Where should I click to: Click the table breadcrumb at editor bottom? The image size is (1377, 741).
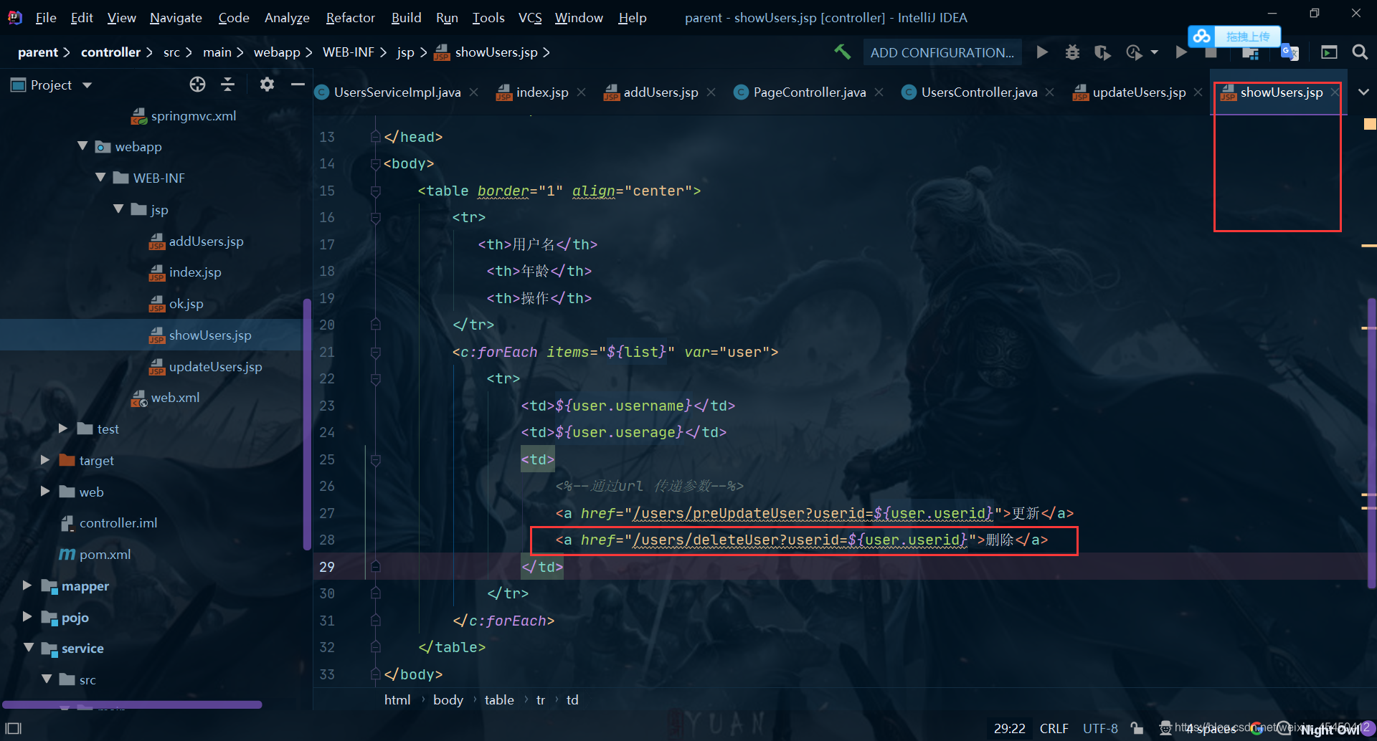[499, 700]
